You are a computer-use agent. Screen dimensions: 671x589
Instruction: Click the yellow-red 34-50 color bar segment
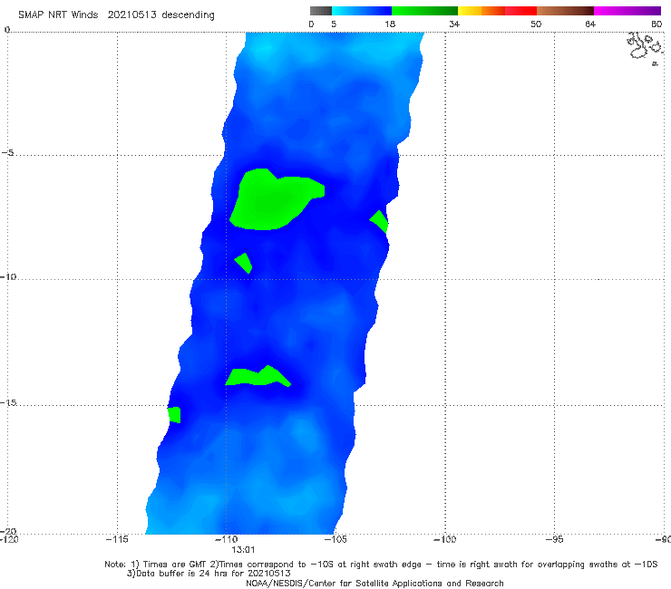point(497,11)
